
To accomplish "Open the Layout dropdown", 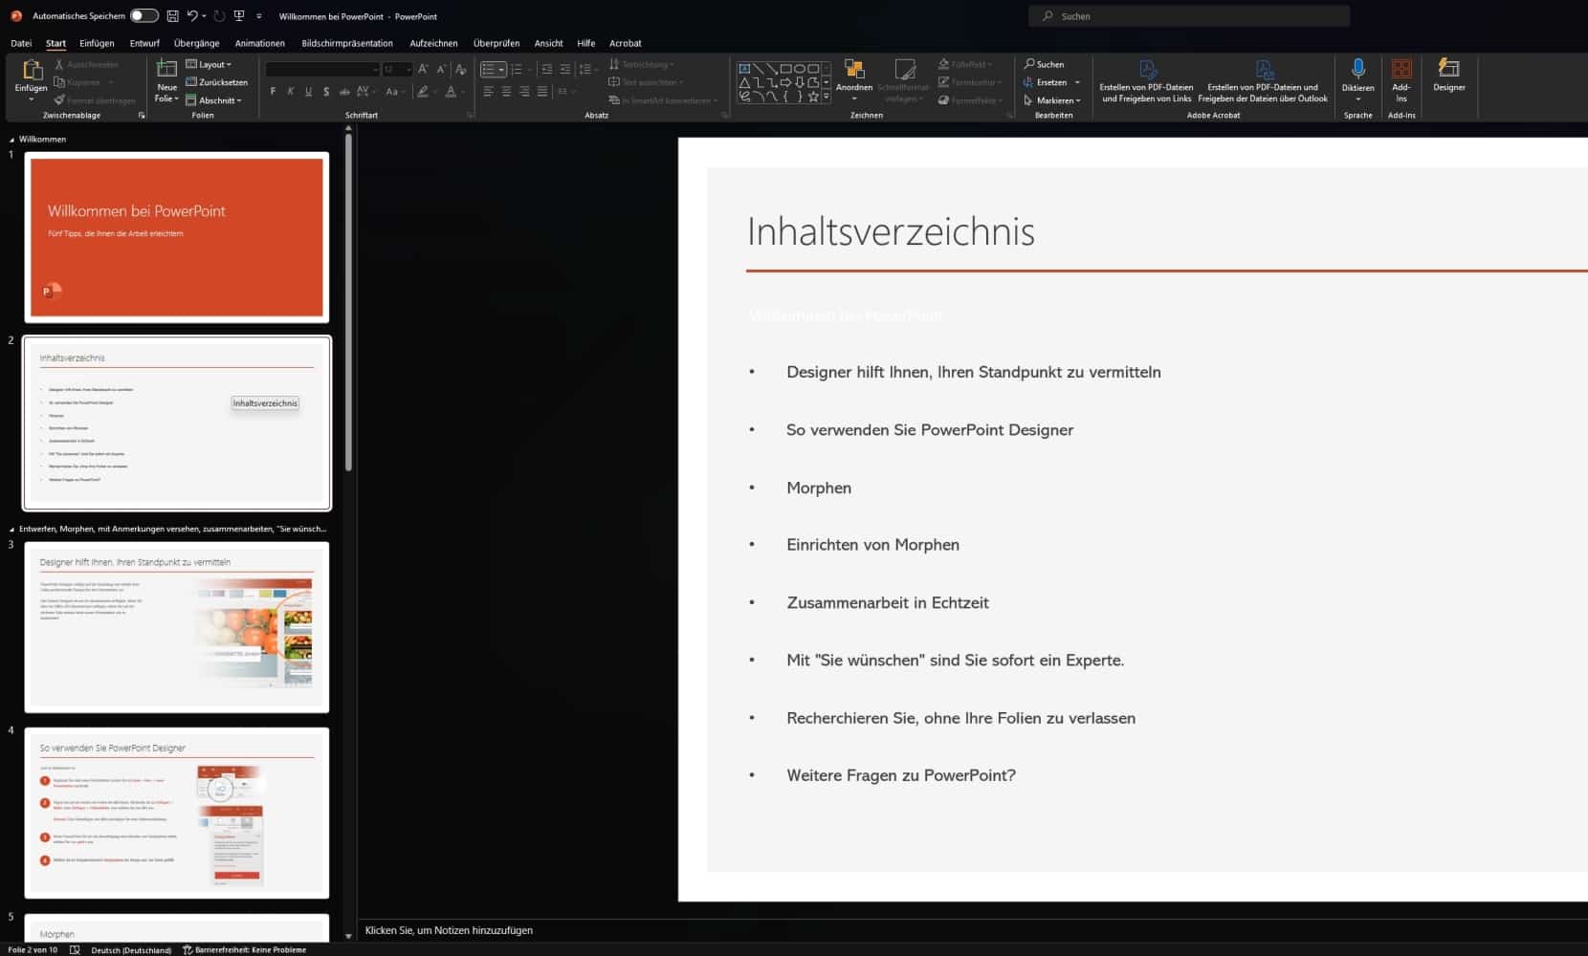I will 211,64.
